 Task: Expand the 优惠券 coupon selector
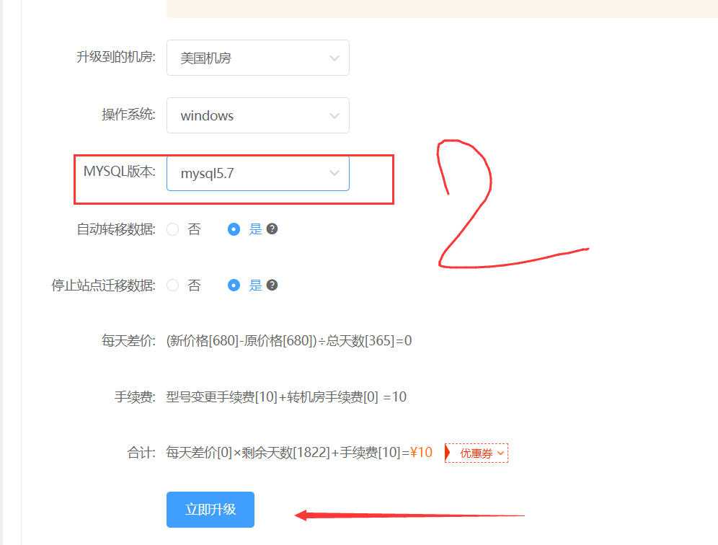(476, 453)
